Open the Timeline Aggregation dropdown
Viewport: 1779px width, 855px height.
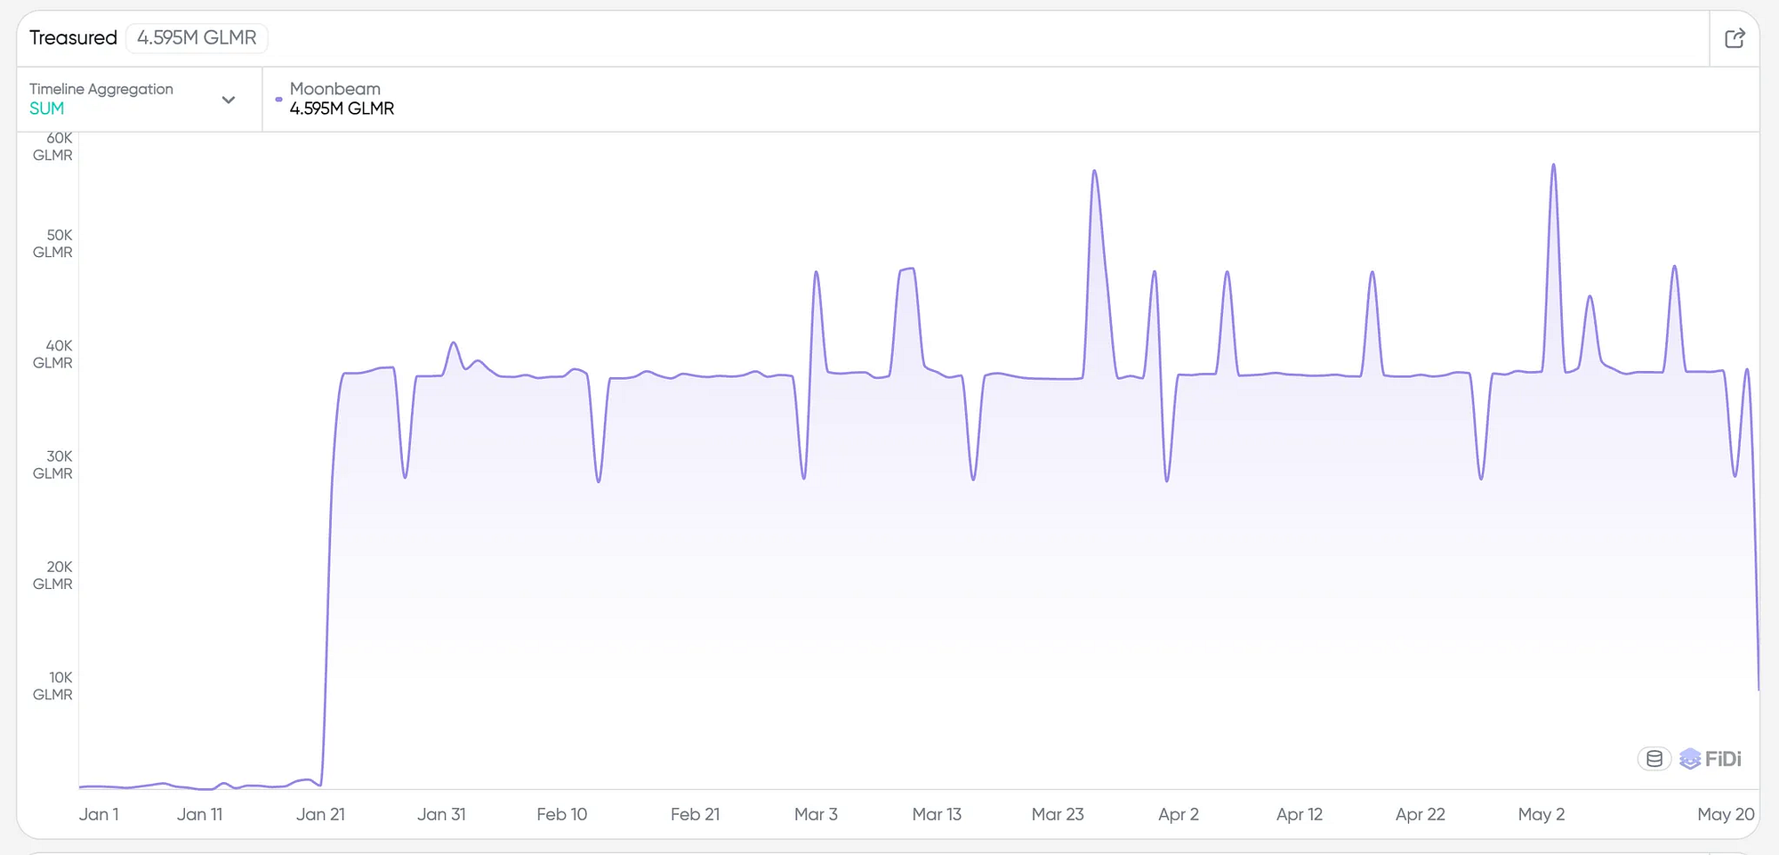click(x=140, y=99)
